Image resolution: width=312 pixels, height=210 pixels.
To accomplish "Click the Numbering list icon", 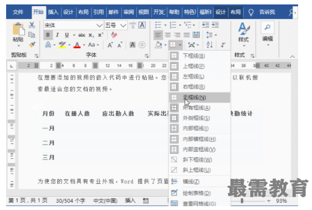I will coord(173,25).
